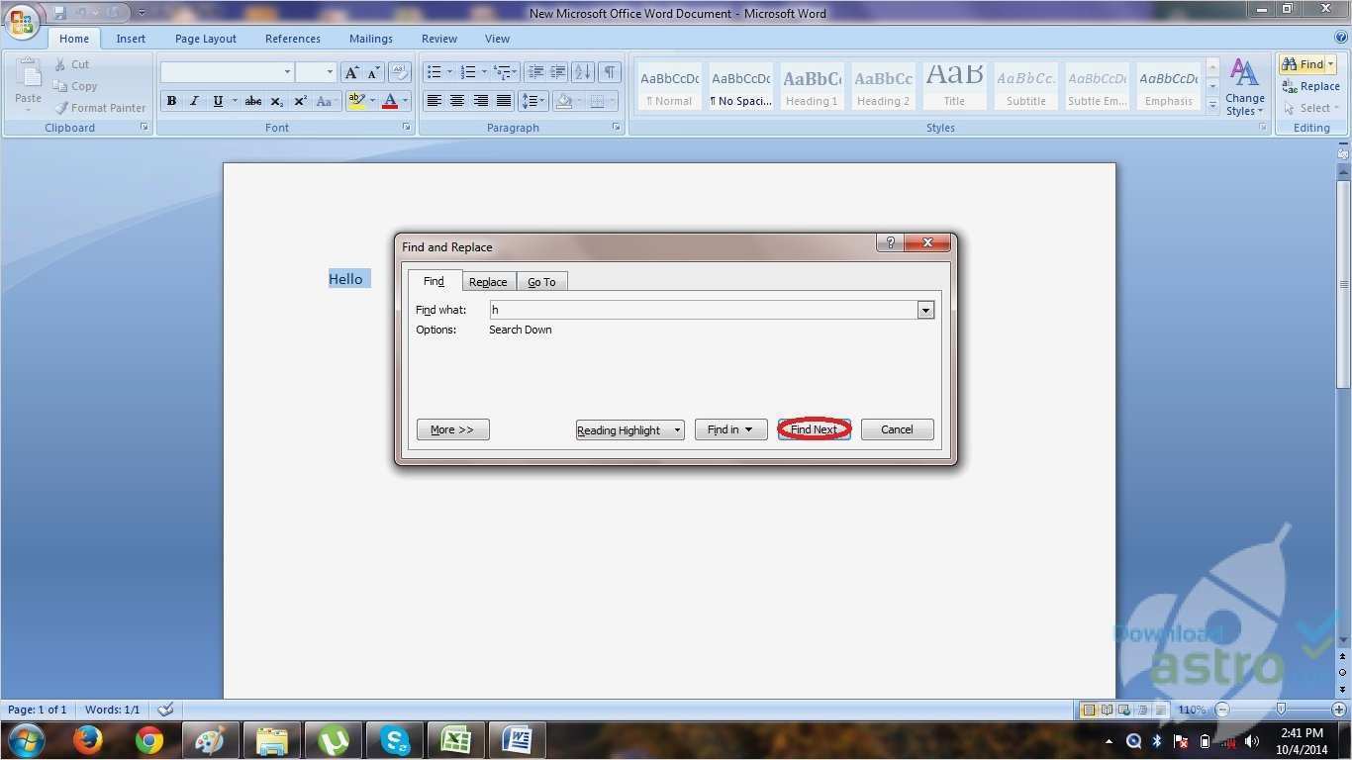
Task: Toggle Bold formatting
Action: tap(171, 101)
